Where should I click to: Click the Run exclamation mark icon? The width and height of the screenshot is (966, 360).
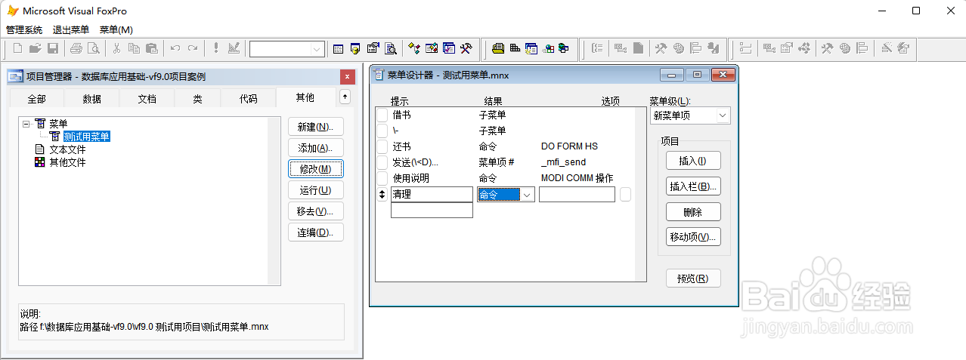215,48
